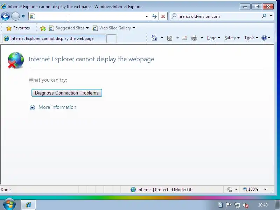
Task: Click the Refresh button
Action: [x=154, y=16]
